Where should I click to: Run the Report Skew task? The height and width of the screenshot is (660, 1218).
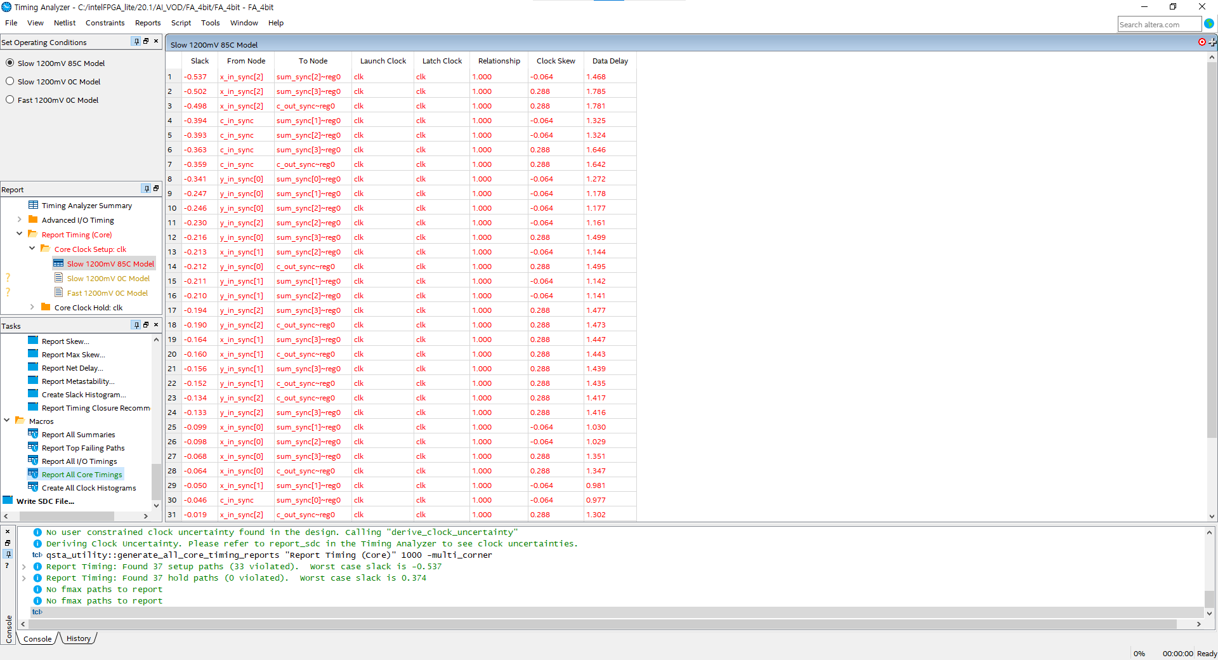(x=65, y=341)
